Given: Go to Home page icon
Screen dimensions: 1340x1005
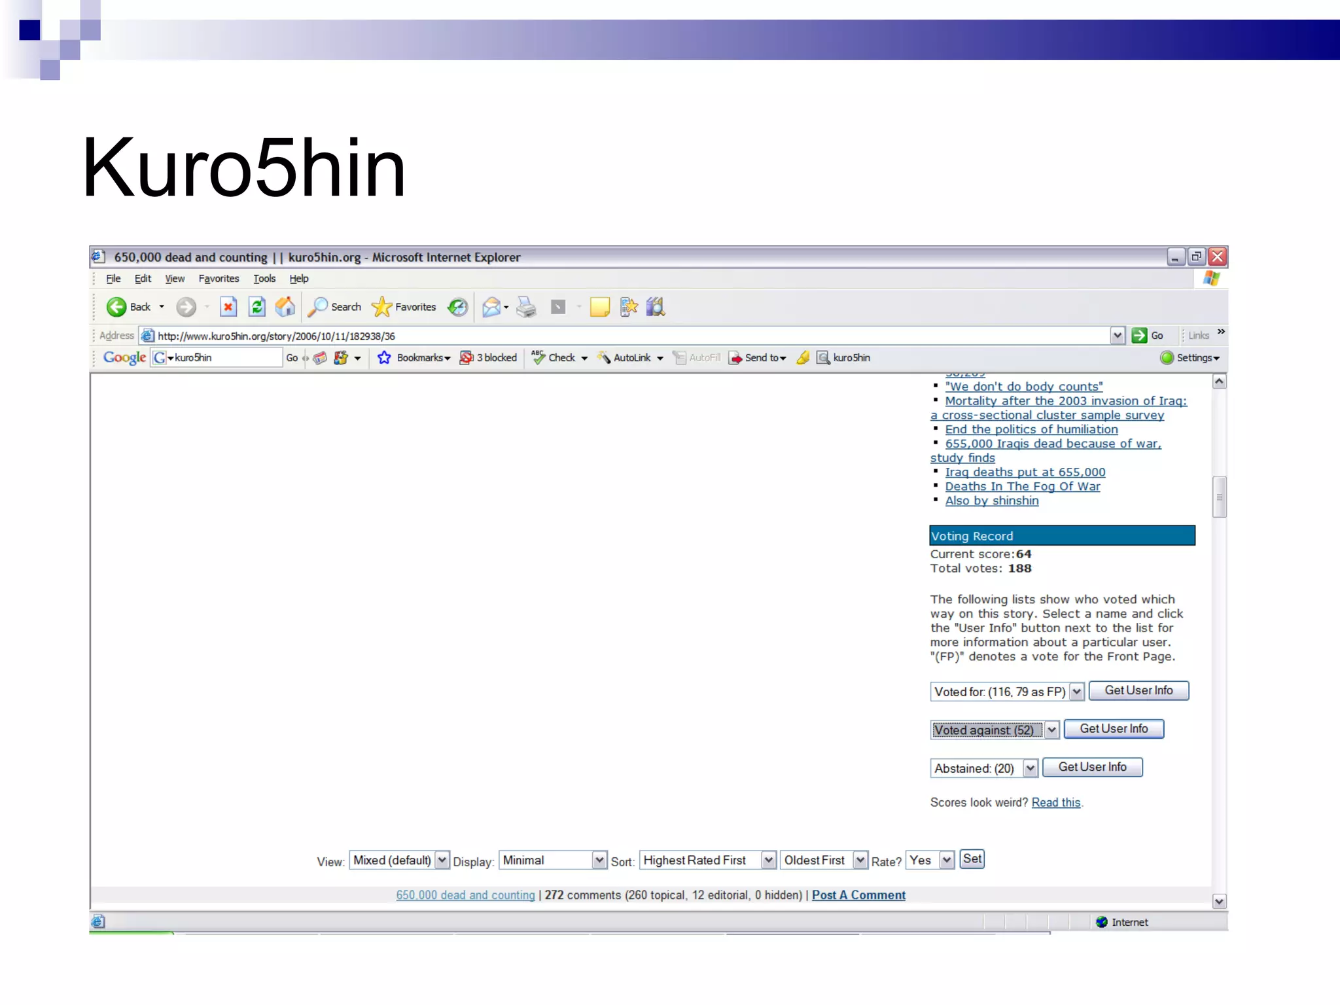Looking at the screenshot, I should point(285,307).
